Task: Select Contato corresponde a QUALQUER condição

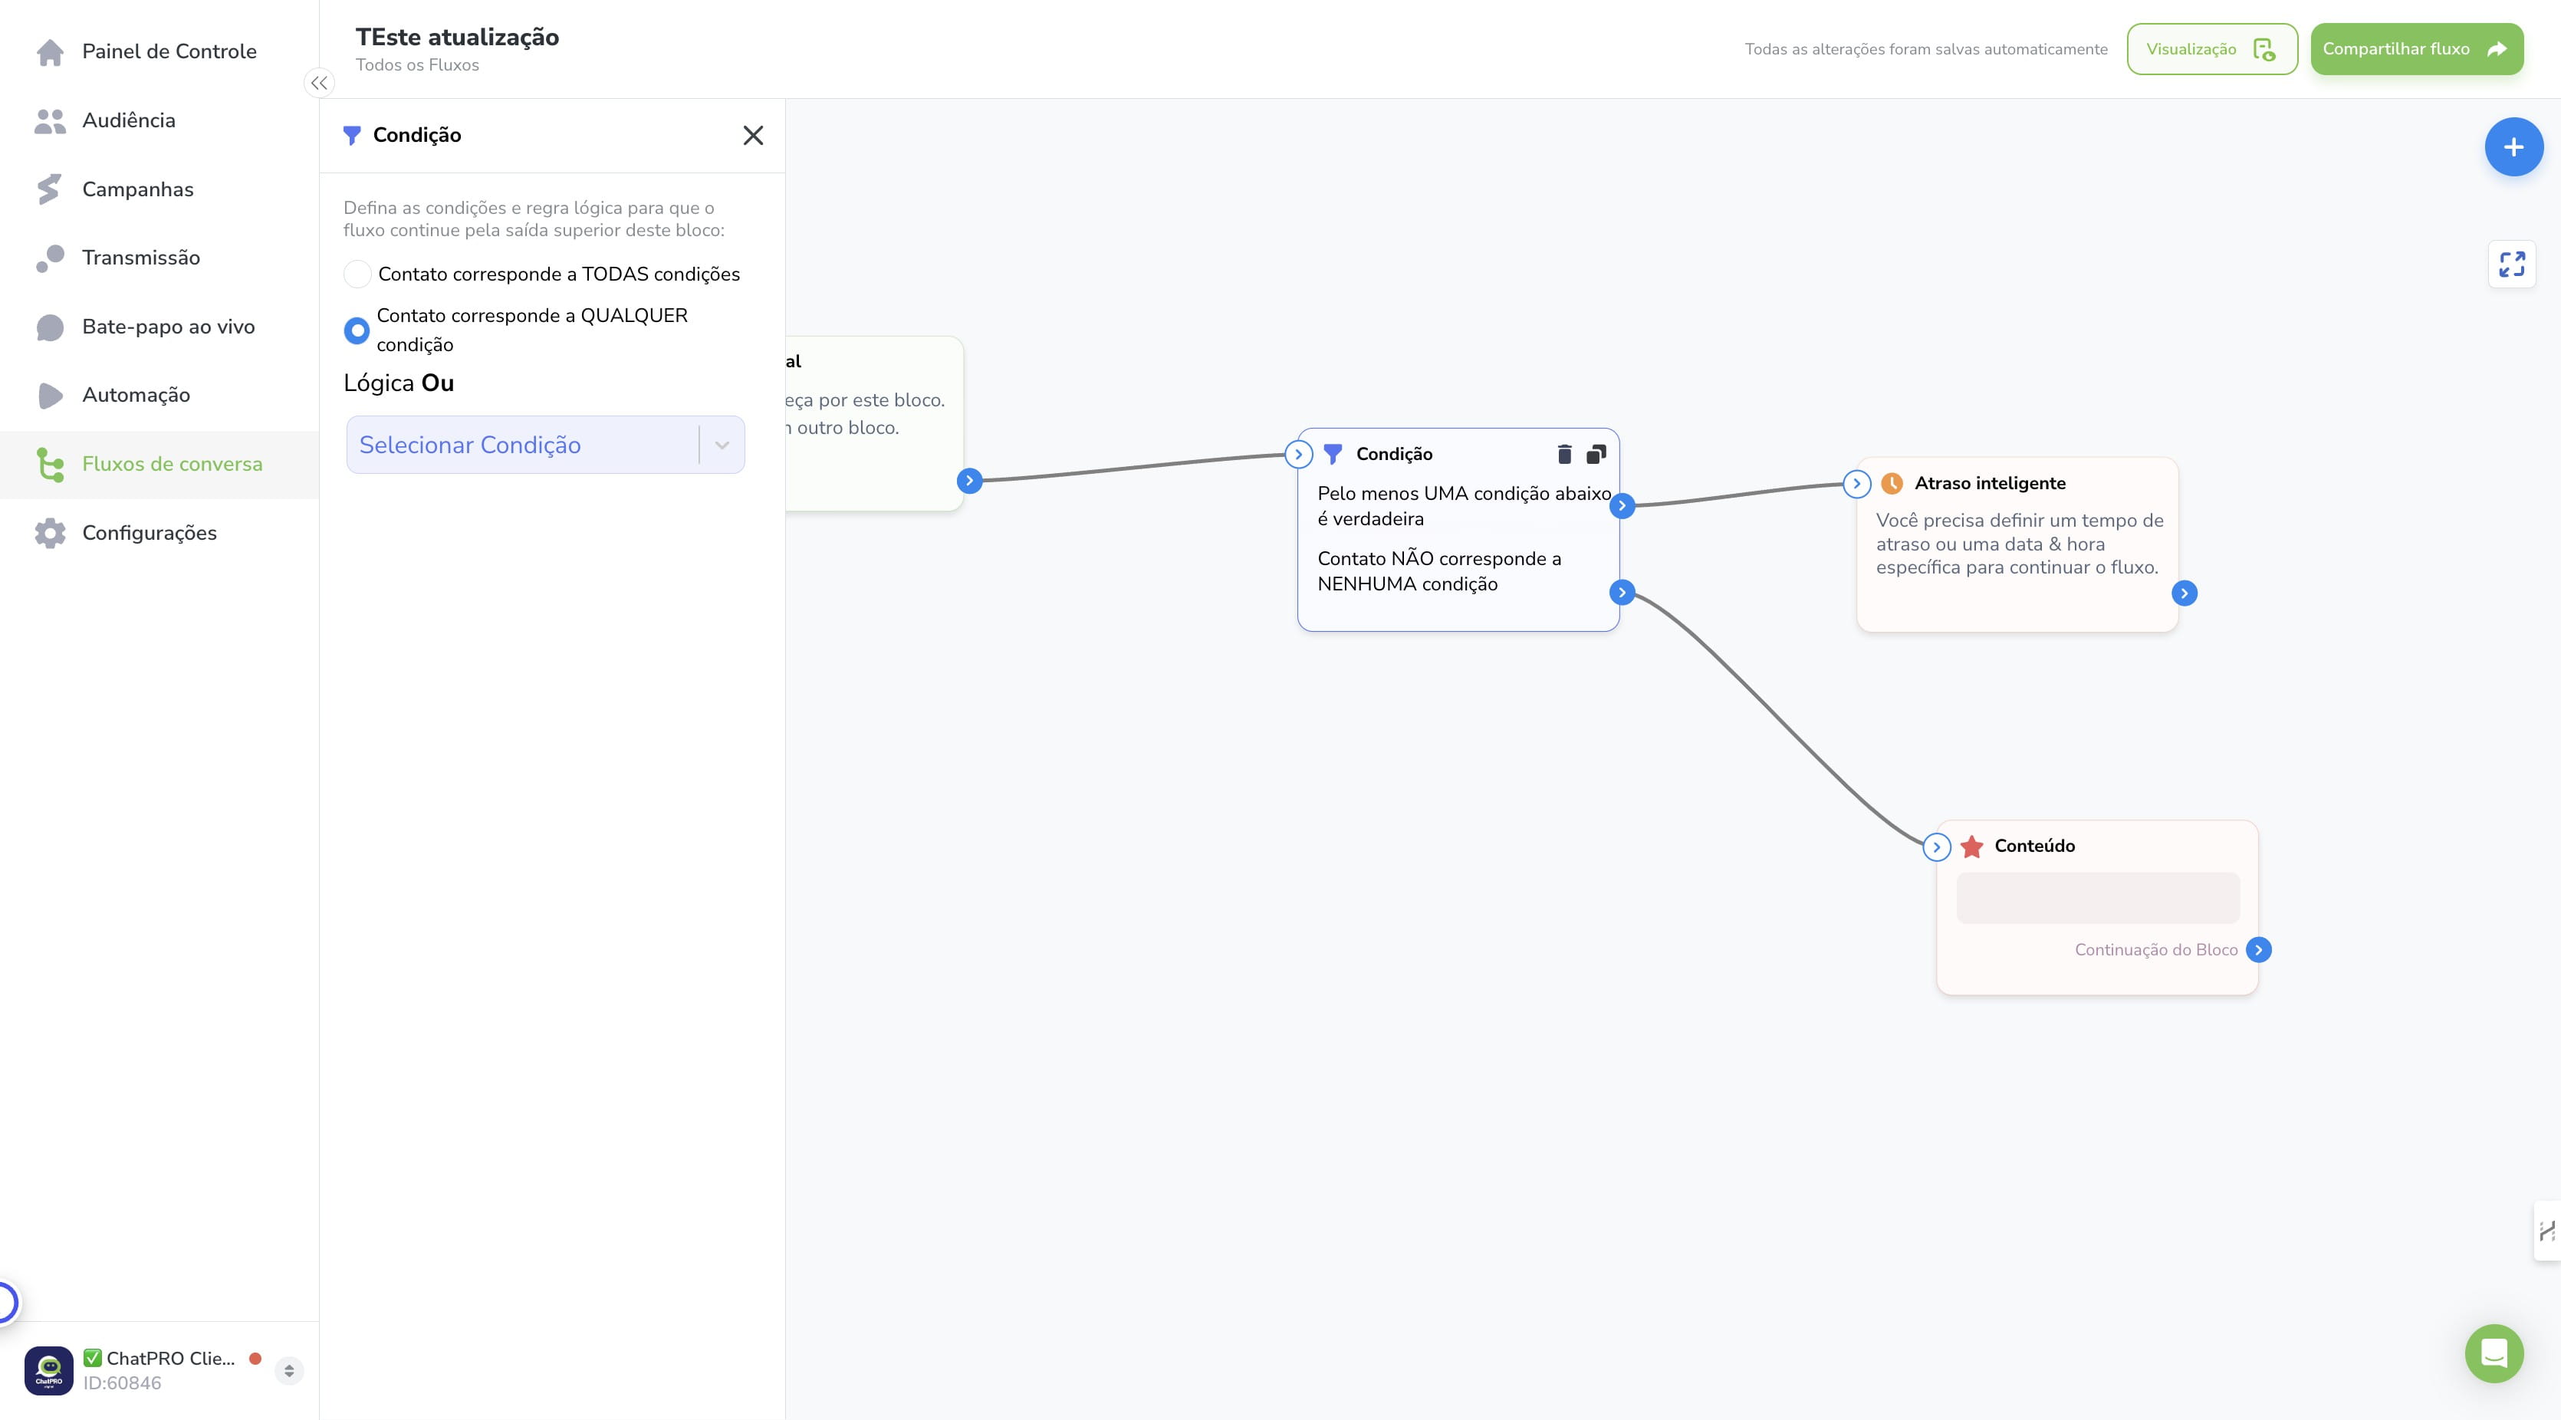Action: click(x=357, y=330)
